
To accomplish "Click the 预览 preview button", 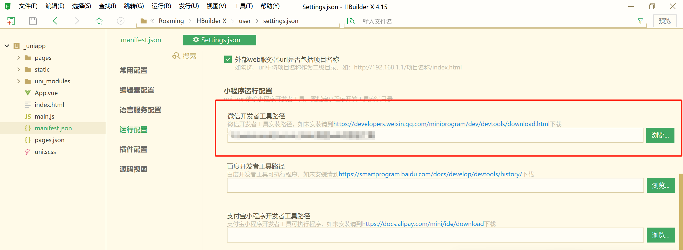I will coord(665,21).
